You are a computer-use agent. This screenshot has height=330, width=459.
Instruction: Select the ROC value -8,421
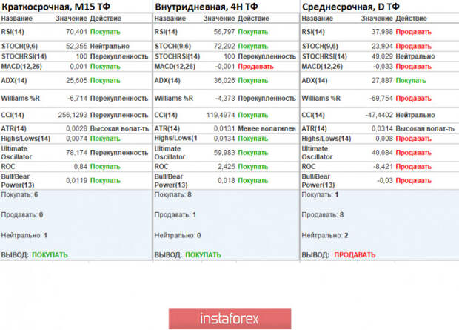(x=383, y=167)
